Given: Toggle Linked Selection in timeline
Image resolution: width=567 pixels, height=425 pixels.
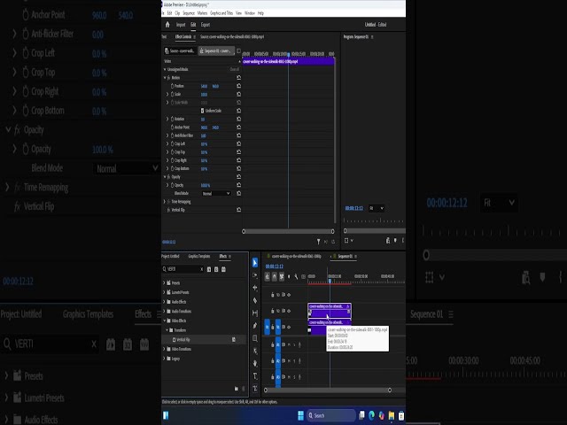Looking at the screenshot, I should 282,277.
